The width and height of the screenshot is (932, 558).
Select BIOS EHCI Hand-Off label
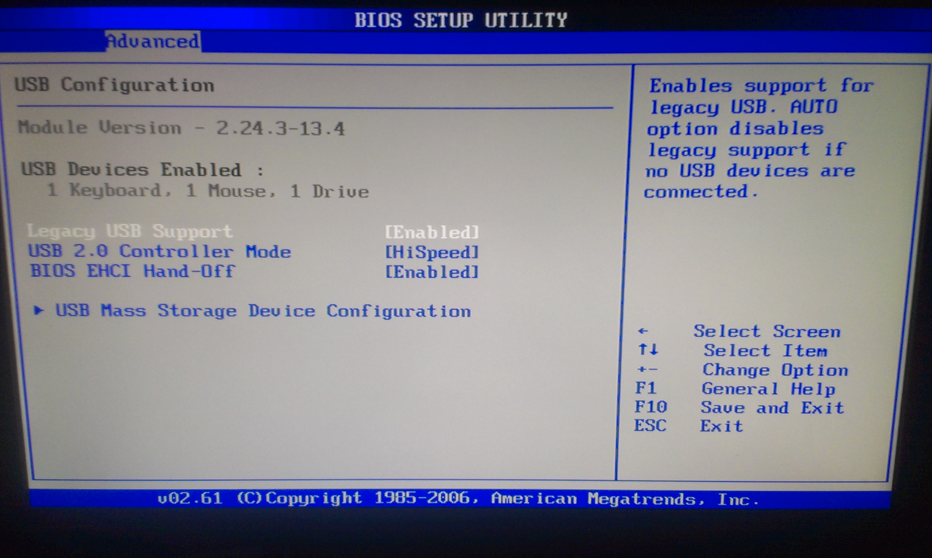coord(133,271)
